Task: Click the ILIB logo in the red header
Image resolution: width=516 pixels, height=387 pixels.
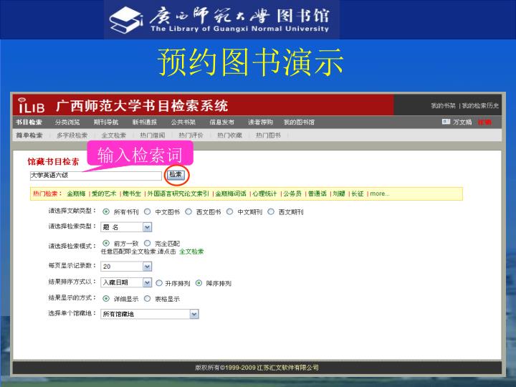Action: point(32,105)
